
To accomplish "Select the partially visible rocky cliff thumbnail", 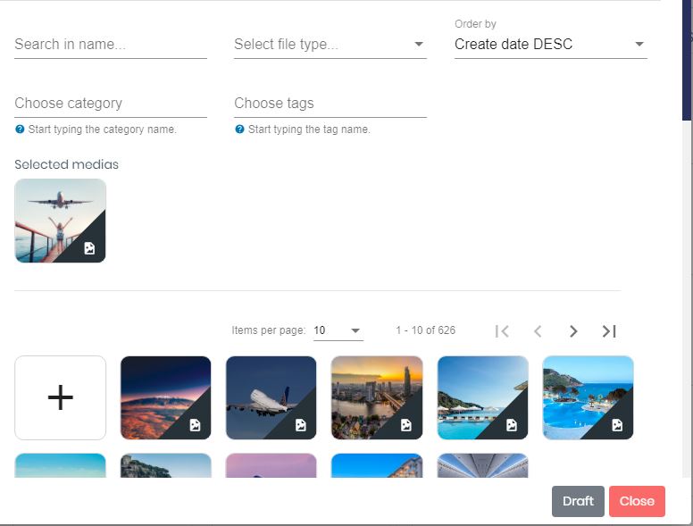I will [x=166, y=465].
